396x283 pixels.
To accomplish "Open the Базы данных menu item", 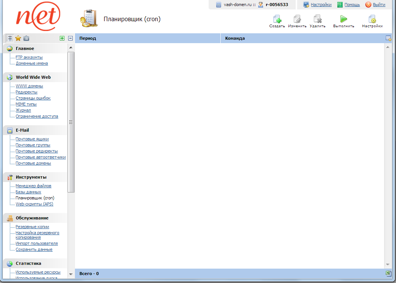I will point(28,192).
